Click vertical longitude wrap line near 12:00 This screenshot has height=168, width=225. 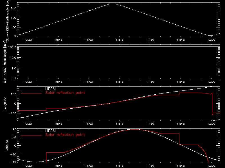212,104
